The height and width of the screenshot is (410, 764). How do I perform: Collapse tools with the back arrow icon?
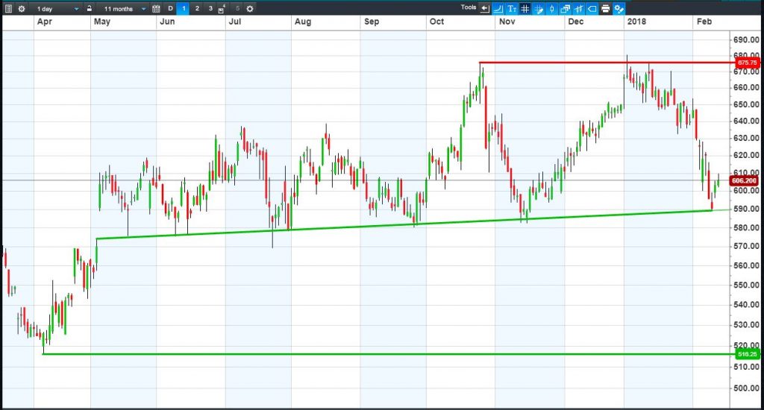(x=485, y=9)
